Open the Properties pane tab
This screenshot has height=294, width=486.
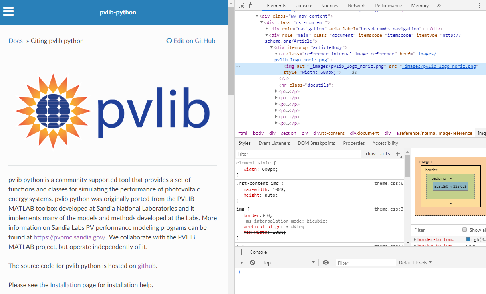click(x=354, y=143)
